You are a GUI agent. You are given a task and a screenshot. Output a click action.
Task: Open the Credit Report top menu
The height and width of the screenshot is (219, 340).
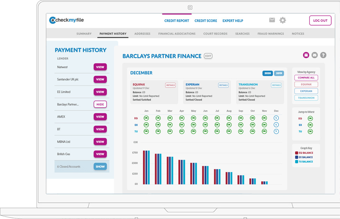177,21
